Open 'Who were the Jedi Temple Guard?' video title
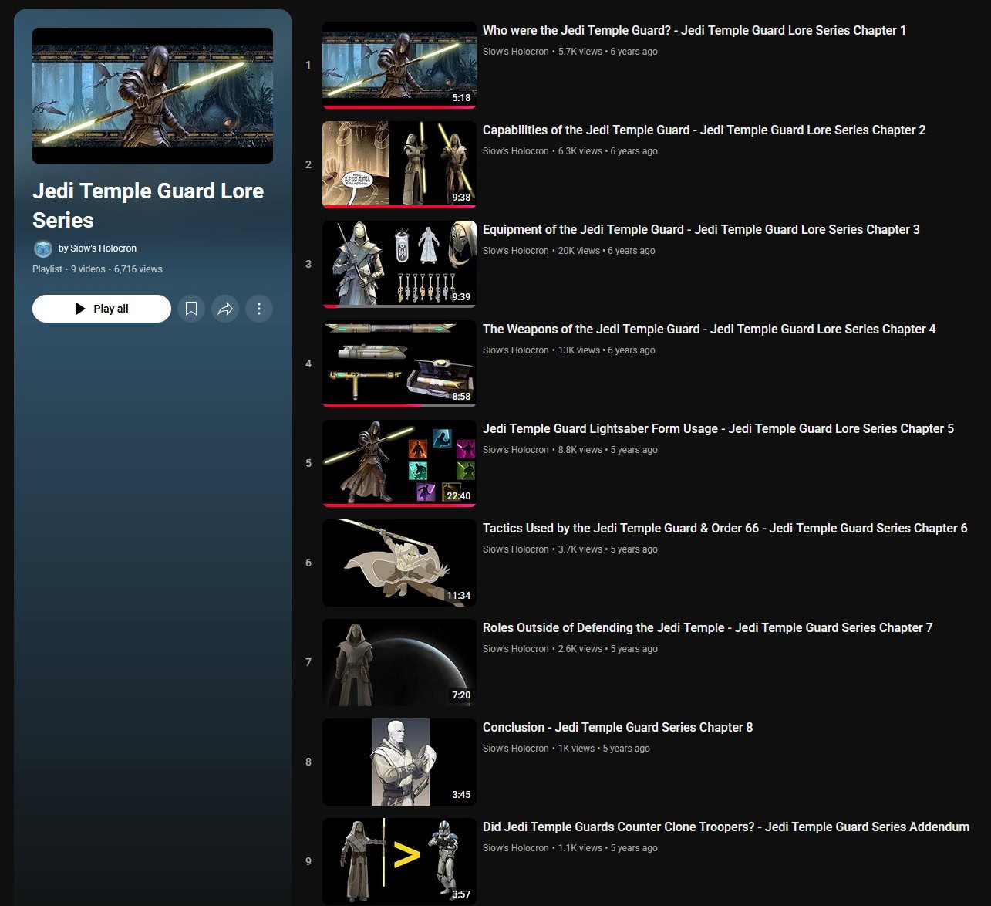 [x=694, y=30]
